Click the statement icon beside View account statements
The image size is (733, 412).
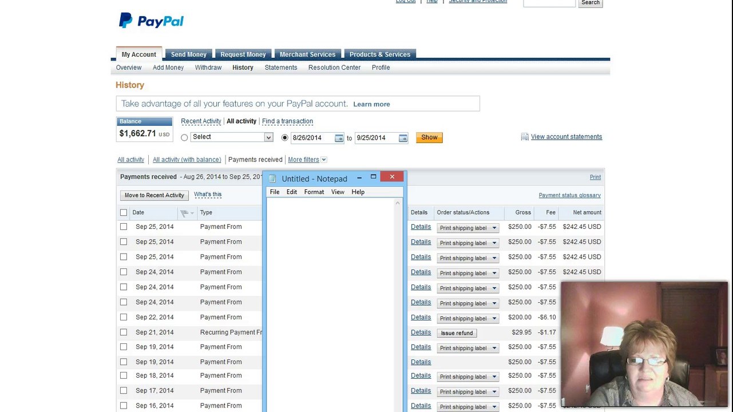tap(525, 137)
